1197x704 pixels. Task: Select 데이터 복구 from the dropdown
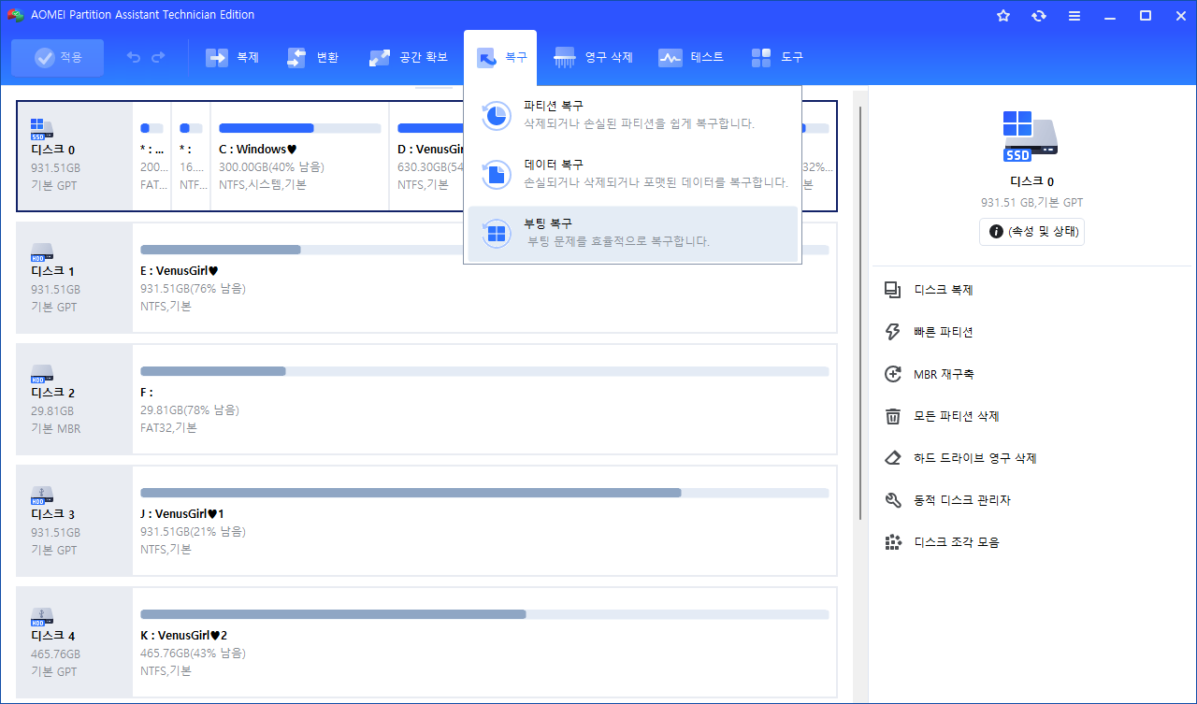coord(633,174)
